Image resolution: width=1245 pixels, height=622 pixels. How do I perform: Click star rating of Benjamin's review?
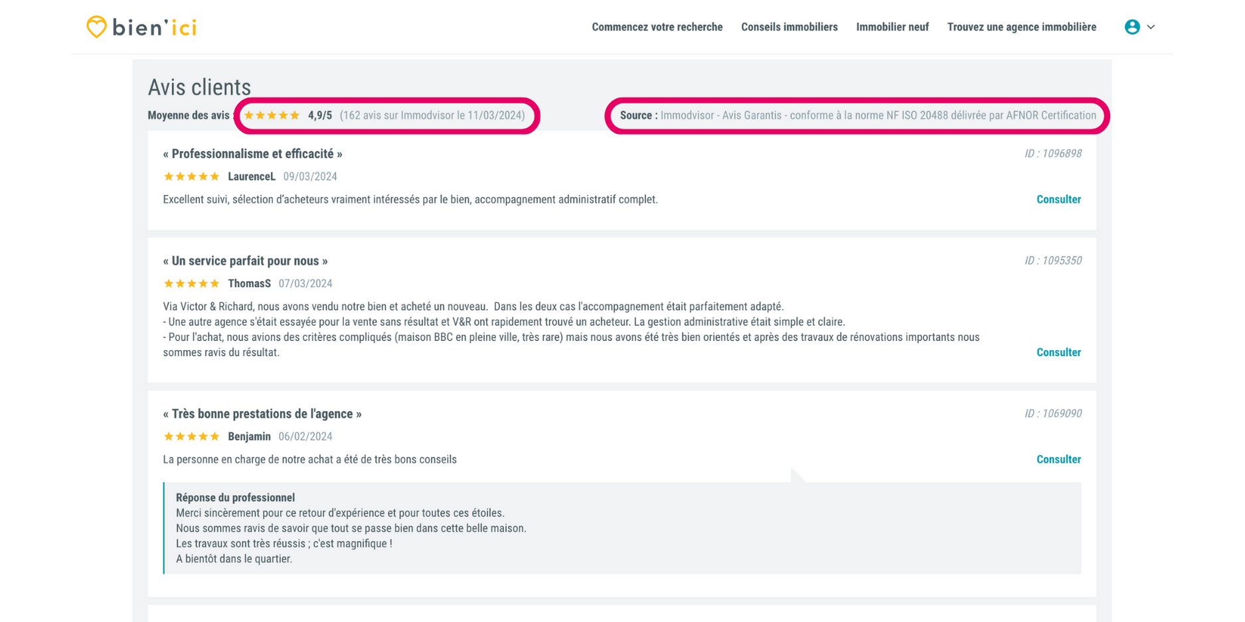[x=191, y=436]
